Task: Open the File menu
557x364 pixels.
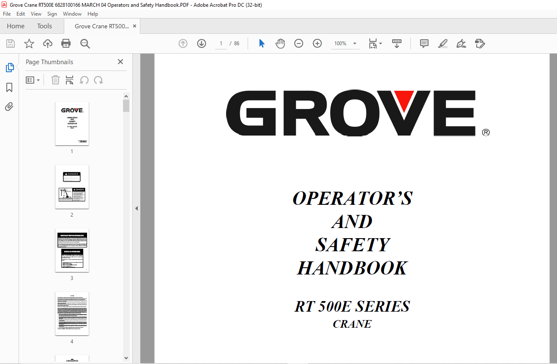Action: 7,14
